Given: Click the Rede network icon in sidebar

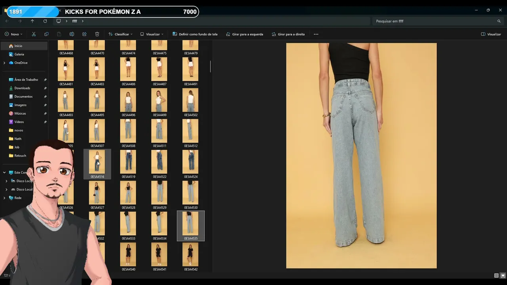Looking at the screenshot, I should point(11,198).
